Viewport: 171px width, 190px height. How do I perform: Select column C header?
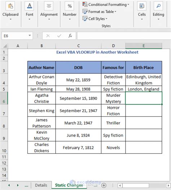pos(79,46)
